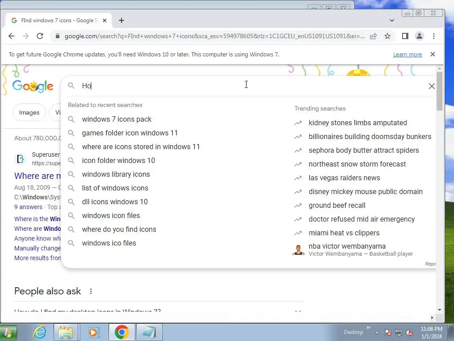Screen dimensions: 454x341
Task: Open the 'Anyone know wh...' sublink
Action: (37, 238)
